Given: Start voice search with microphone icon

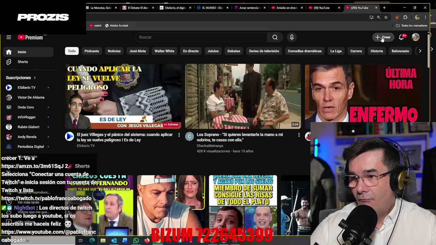Looking at the screenshot, I should click(292, 37).
